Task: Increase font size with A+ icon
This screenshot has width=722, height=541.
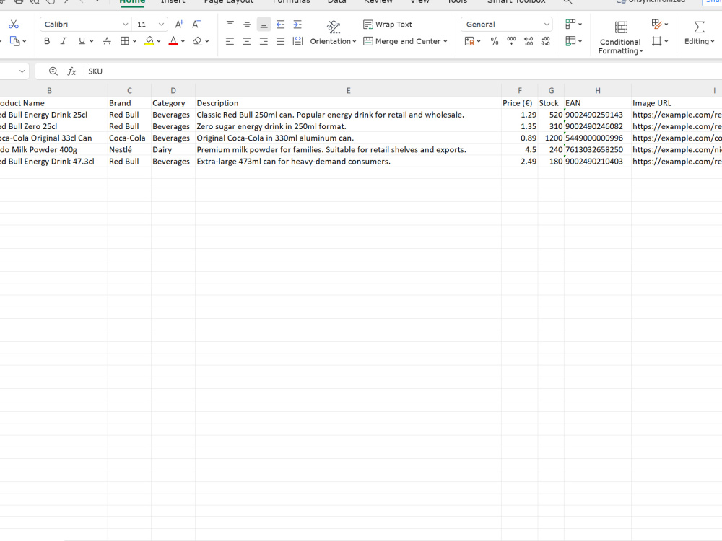Action: coord(180,25)
